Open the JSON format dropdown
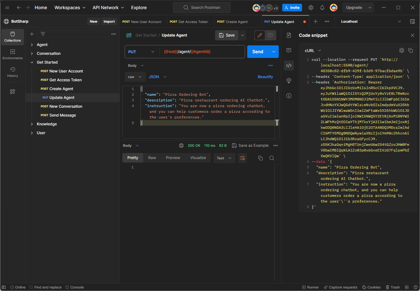This screenshot has width=420, height=291. point(157,77)
